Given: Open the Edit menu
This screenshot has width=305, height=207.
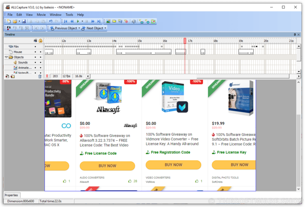Looking at the screenshot, I should [x=19, y=14].
